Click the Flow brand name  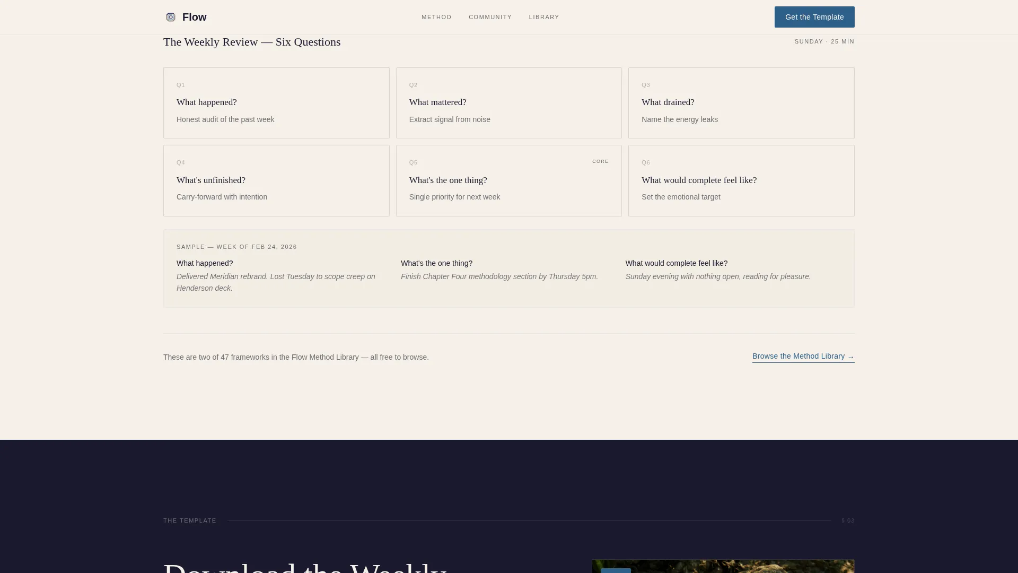pyautogui.click(x=194, y=17)
